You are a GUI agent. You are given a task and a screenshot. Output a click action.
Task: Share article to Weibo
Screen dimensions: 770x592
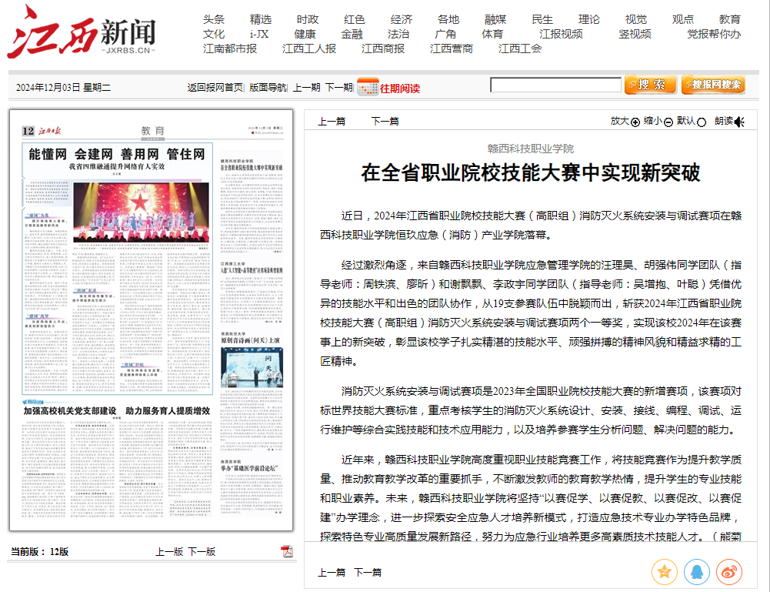pyautogui.click(x=728, y=571)
